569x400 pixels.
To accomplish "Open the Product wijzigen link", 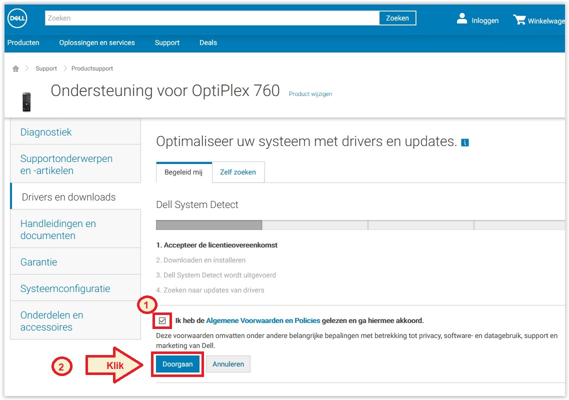I will (310, 94).
